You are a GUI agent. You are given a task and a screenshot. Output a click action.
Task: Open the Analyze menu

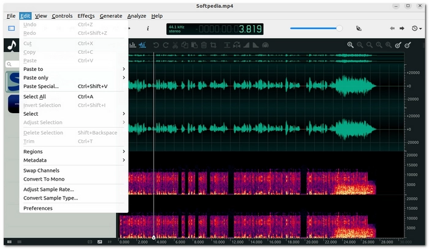pyautogui.click(x=137, y=16)
